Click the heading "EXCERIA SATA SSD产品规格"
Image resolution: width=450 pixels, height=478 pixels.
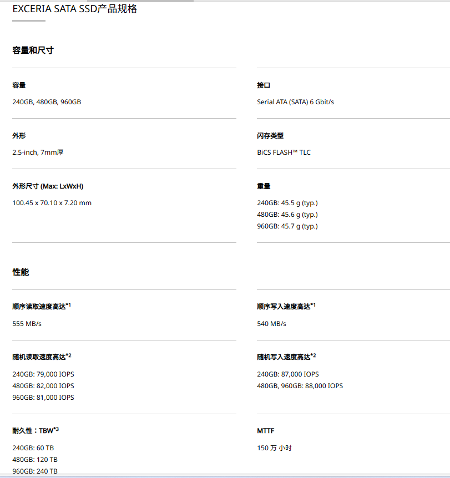click(75, 9)
